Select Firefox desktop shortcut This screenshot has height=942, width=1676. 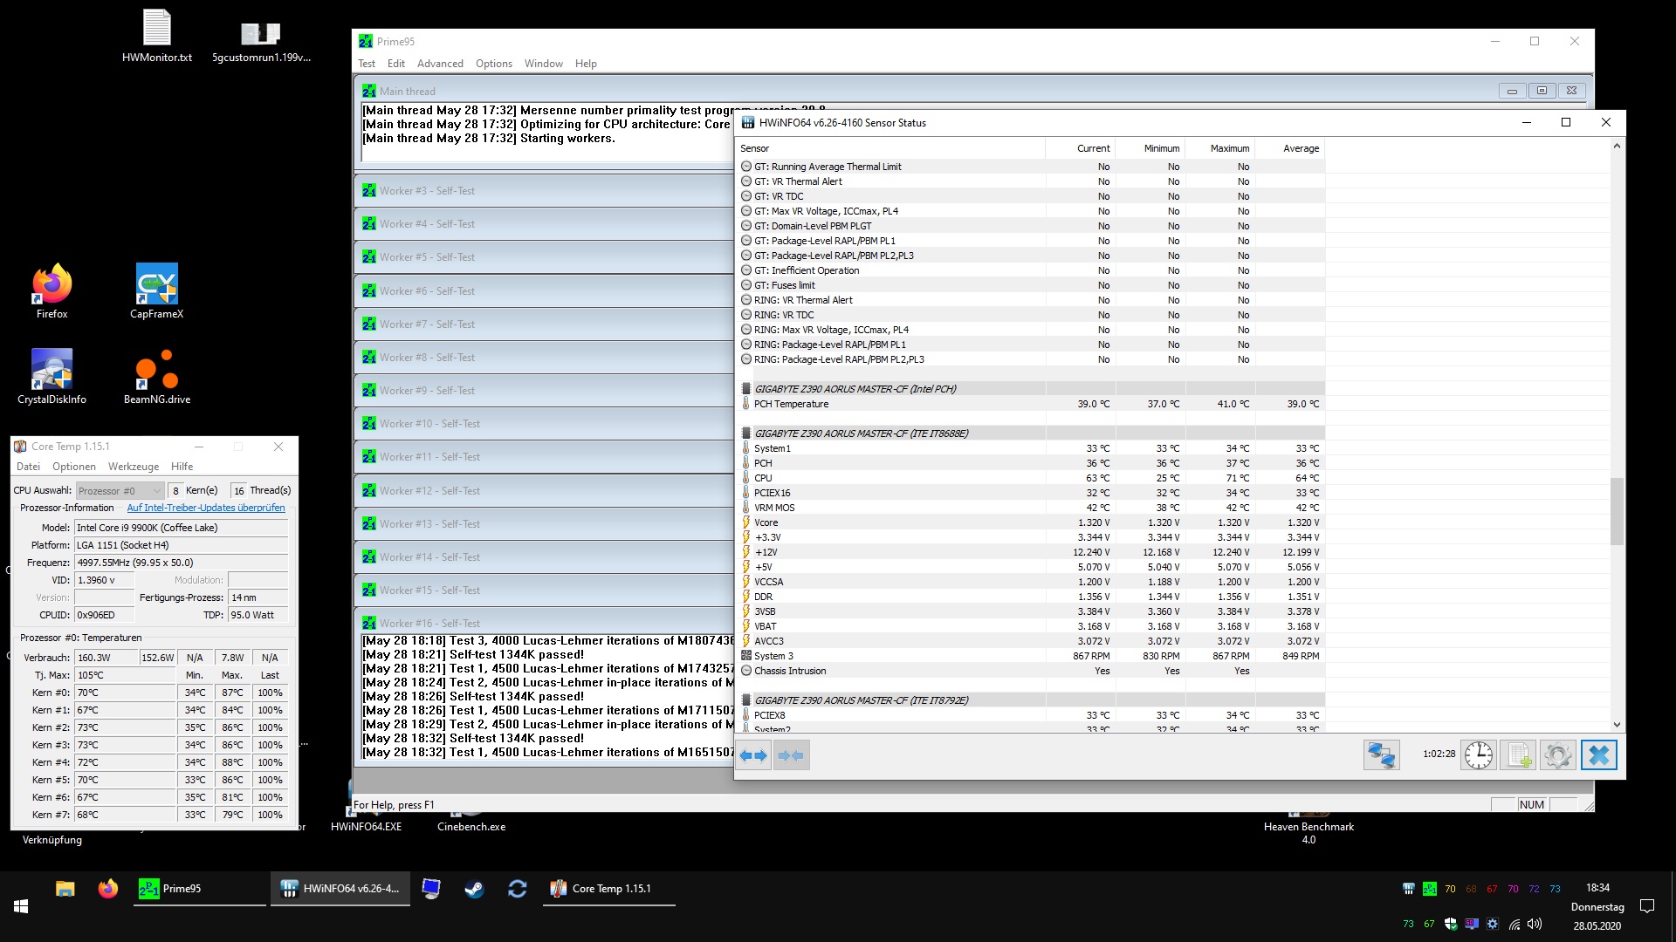click(52, 291)
